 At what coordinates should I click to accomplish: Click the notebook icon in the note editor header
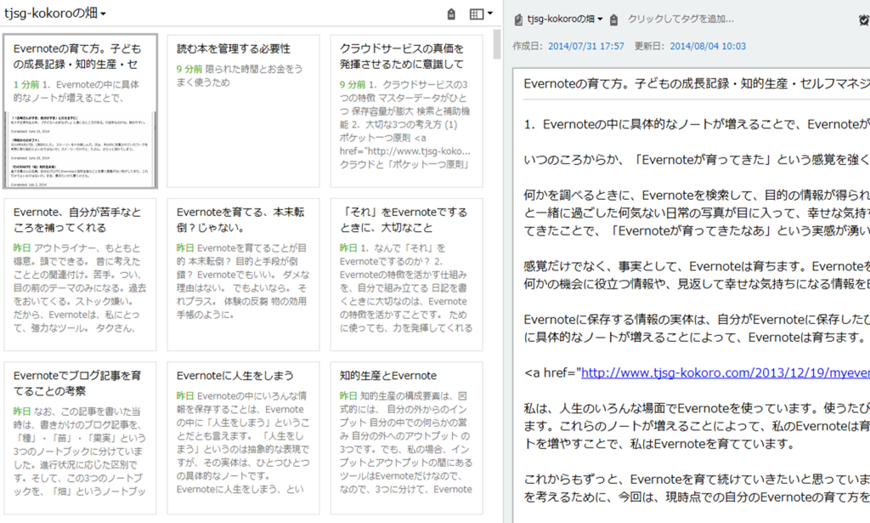pyautogui.click(x=518, y=20)
